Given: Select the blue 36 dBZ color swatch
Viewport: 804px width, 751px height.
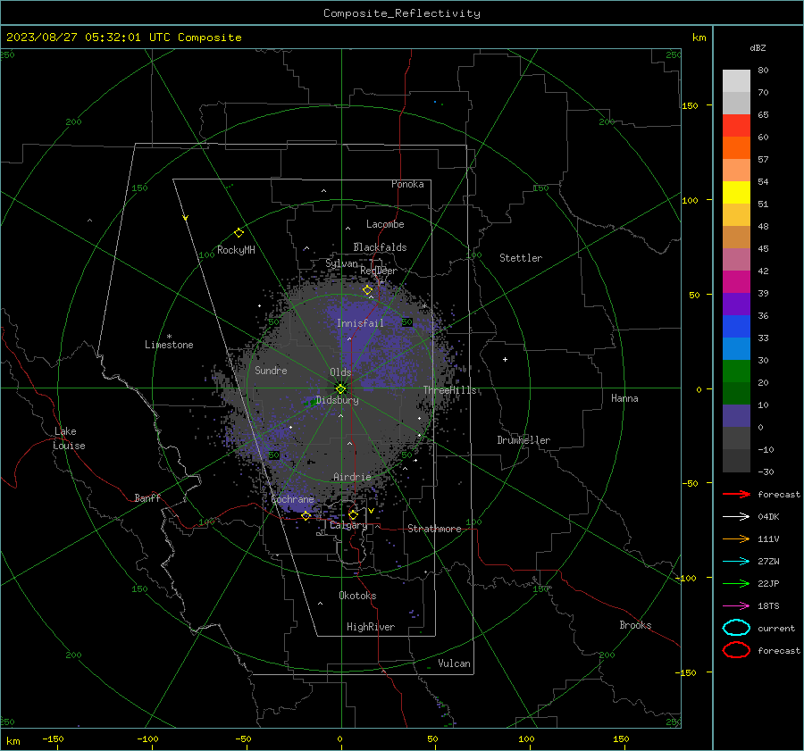Looking at the screenshot, I should point(736,326).
